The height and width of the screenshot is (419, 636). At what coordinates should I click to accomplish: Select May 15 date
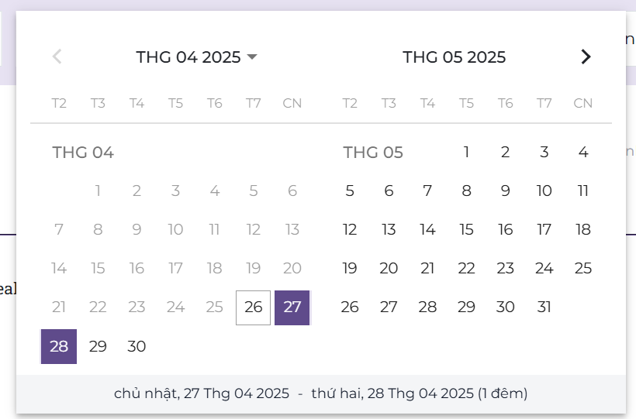coord(466,230)
